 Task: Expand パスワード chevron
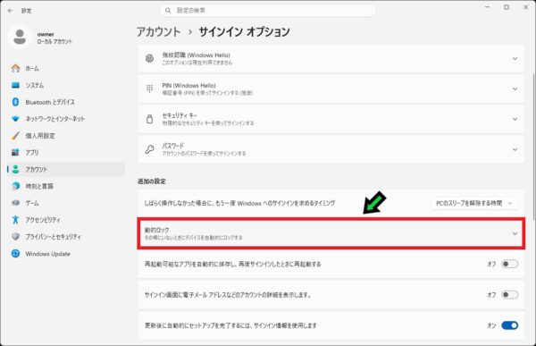[x=515, y=149]
